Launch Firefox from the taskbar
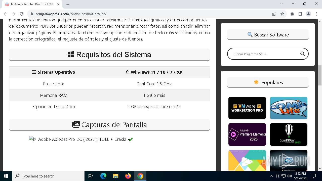 [x=128, y=176]
